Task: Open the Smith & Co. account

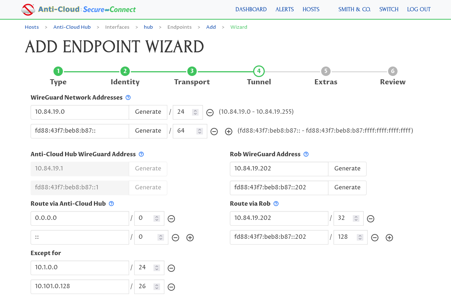Action: [x=354, y=9]
